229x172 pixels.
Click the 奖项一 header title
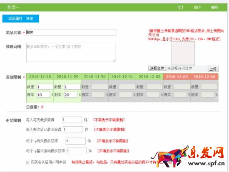pyautogui.click(x=13, y=7)
